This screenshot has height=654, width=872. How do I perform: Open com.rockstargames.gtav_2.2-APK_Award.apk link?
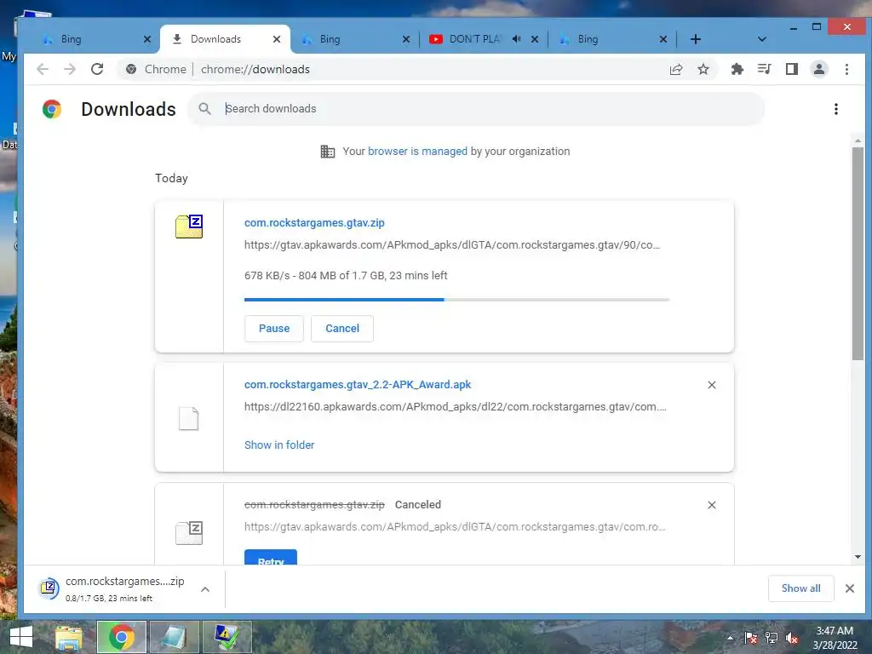[x=358, y=384]
